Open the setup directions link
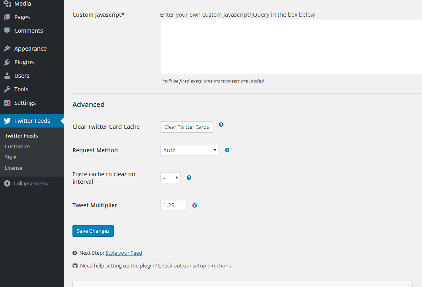 pos(211,266)
